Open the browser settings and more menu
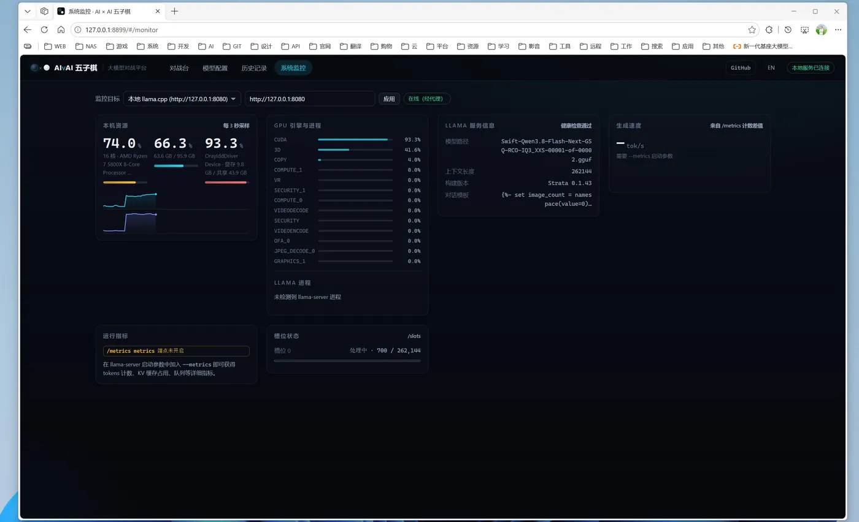Viewport: 859px width, 522px height. click(839, 29)
